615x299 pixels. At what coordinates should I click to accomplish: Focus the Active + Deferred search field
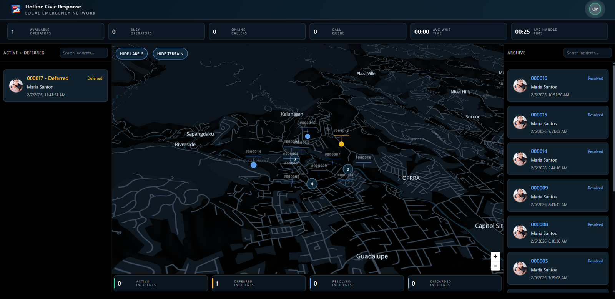click(x=83, y=53)
